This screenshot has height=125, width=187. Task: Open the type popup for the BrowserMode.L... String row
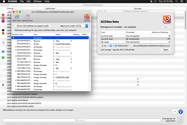coord(54,44)
